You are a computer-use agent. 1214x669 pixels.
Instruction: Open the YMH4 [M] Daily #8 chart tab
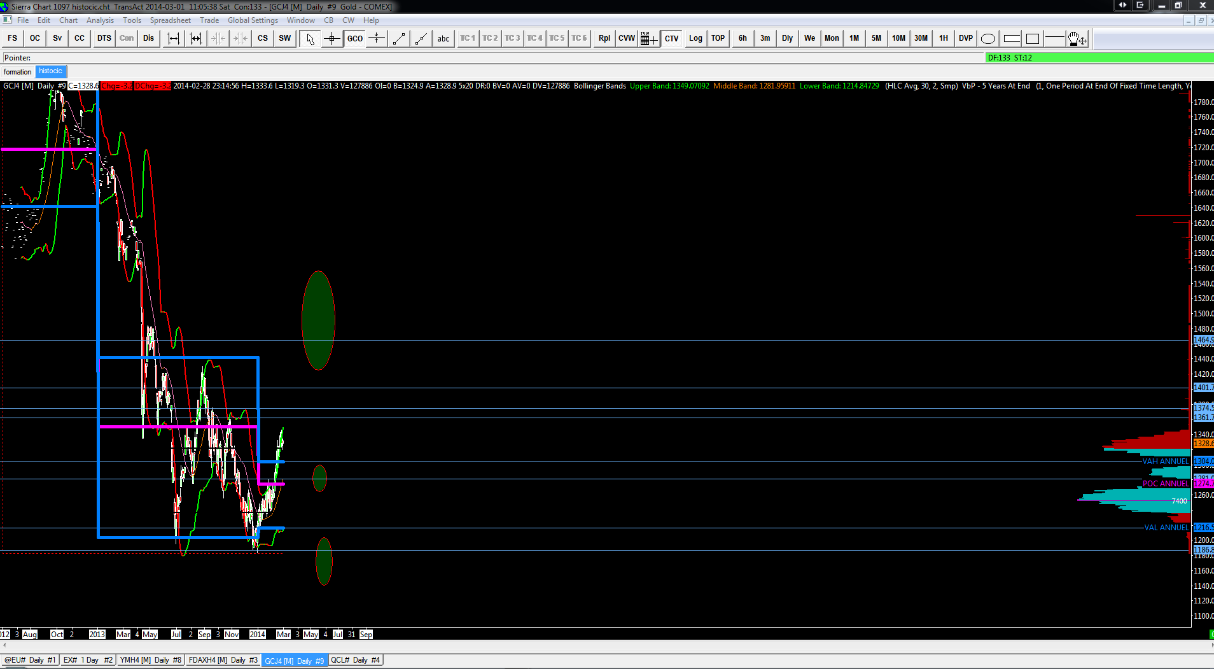(x=150, y=660)
